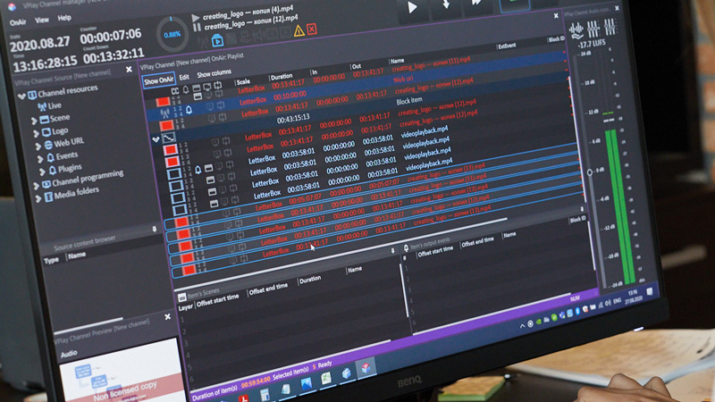Click the down-arrow cue button beside Play
The width and height of the screenshot is (715, 402).
point(446,5)
